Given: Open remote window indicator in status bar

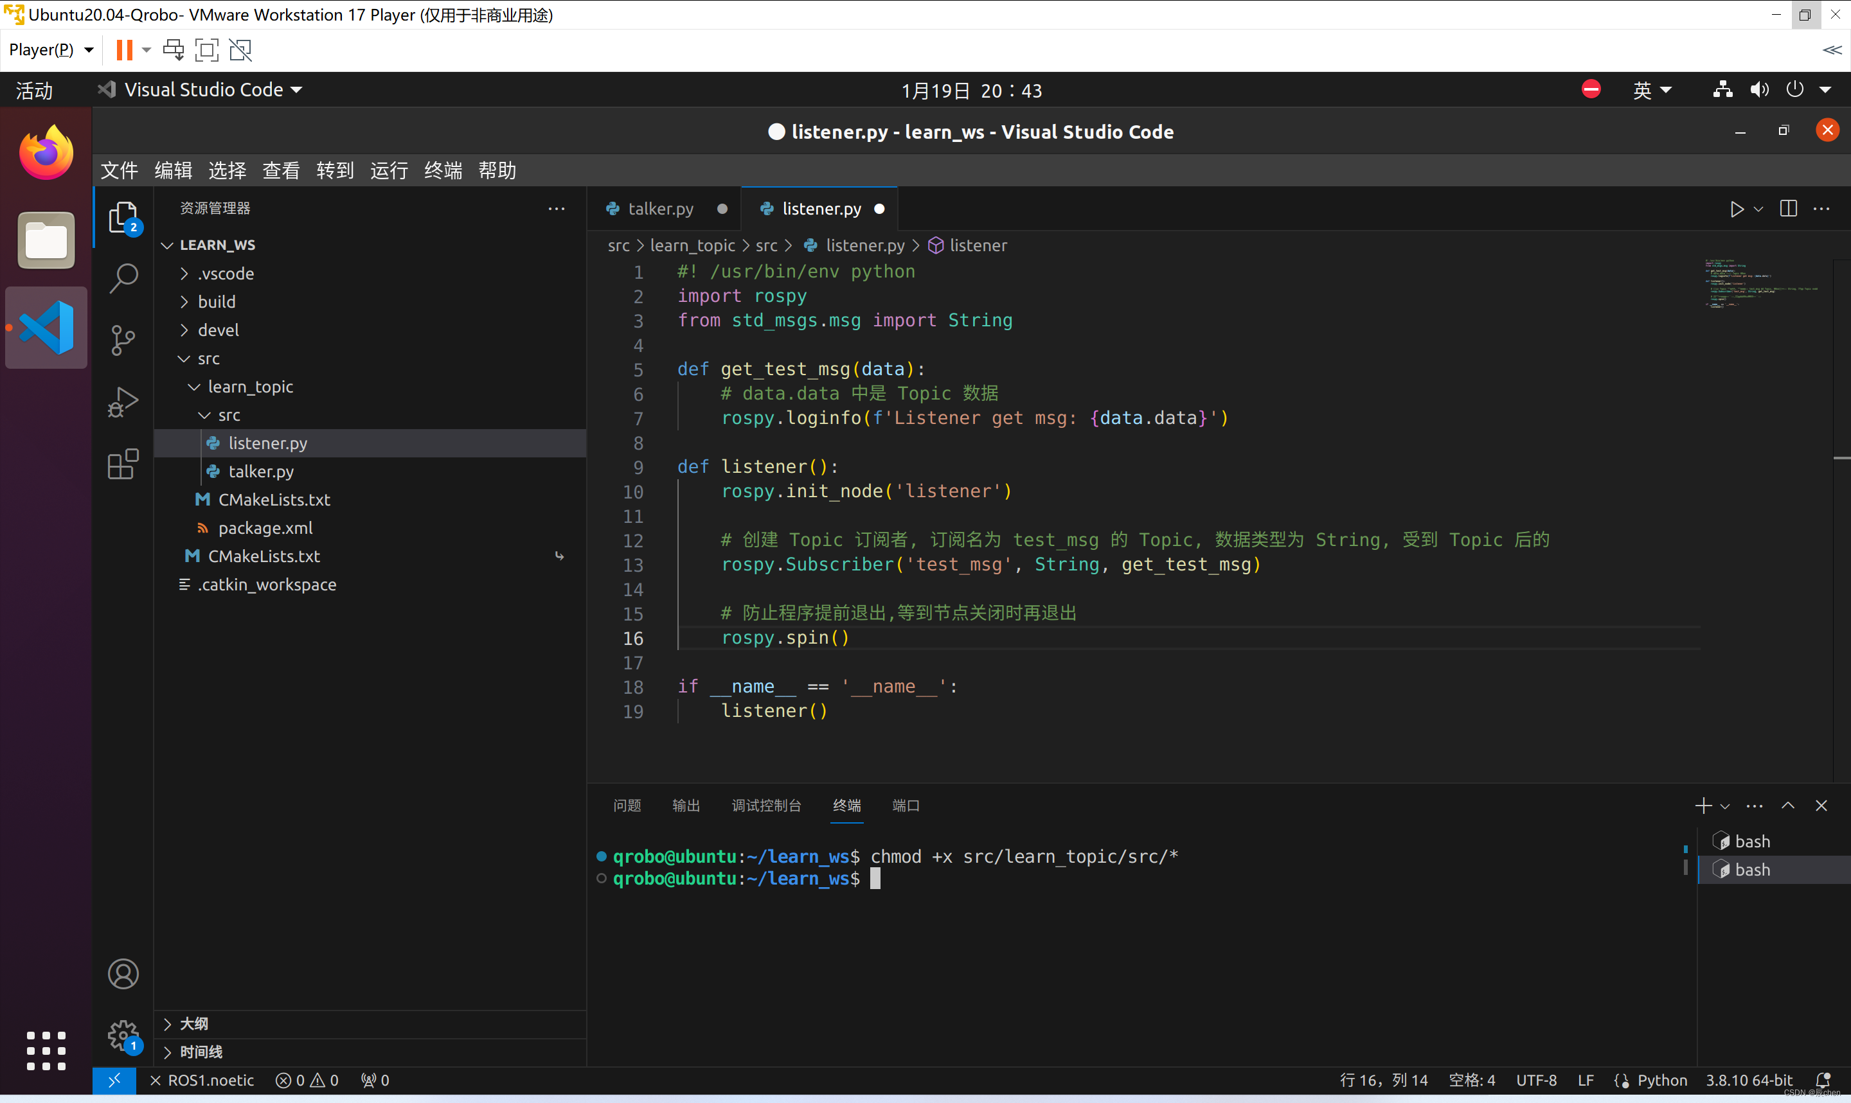Looking at the screenshot, I should (114, 1080).
